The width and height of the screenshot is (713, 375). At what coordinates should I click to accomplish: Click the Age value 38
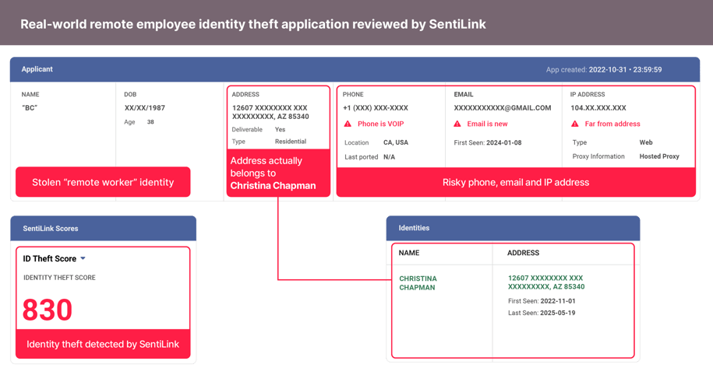pos(150,122)
